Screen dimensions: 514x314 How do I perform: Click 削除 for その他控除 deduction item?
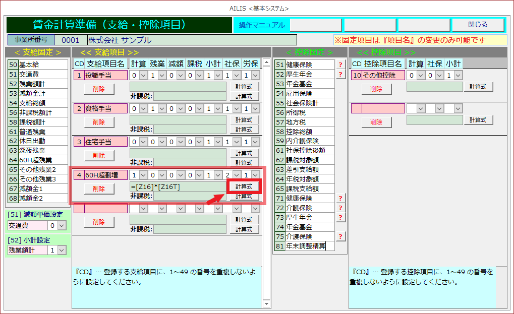pyautogui.click(x=376, y=89)
